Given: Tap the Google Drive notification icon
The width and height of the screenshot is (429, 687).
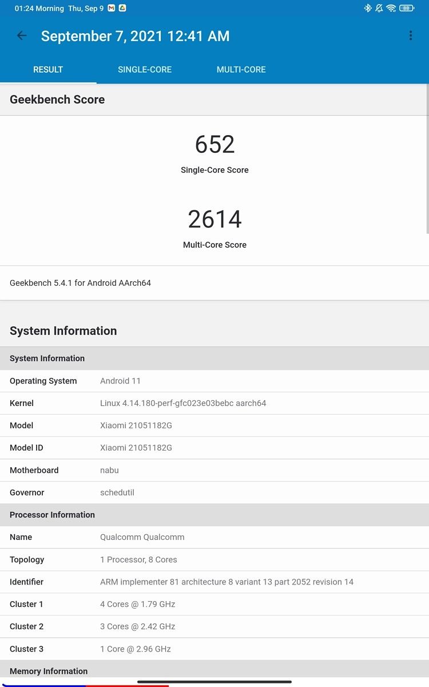Looking at the screenshot, I should point(122,8).
